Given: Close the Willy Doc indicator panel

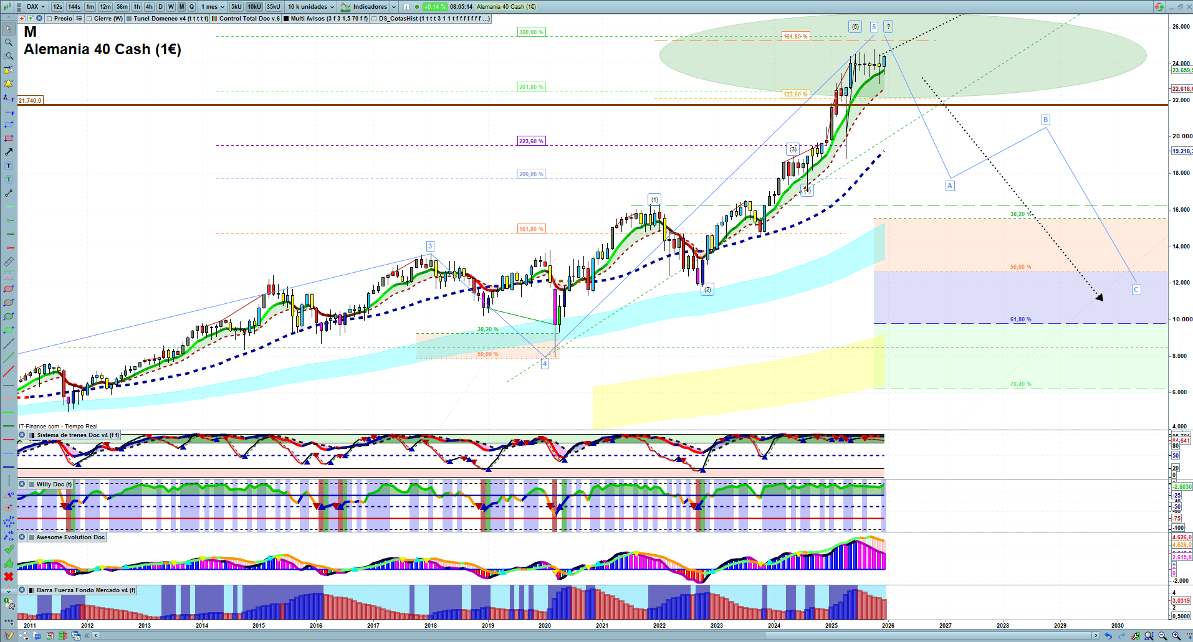Looking at the screenshot, I should click(22, 484).
